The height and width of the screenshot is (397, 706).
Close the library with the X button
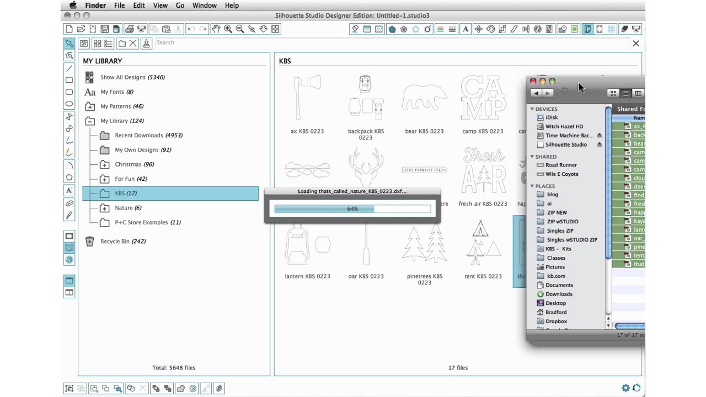636,43
